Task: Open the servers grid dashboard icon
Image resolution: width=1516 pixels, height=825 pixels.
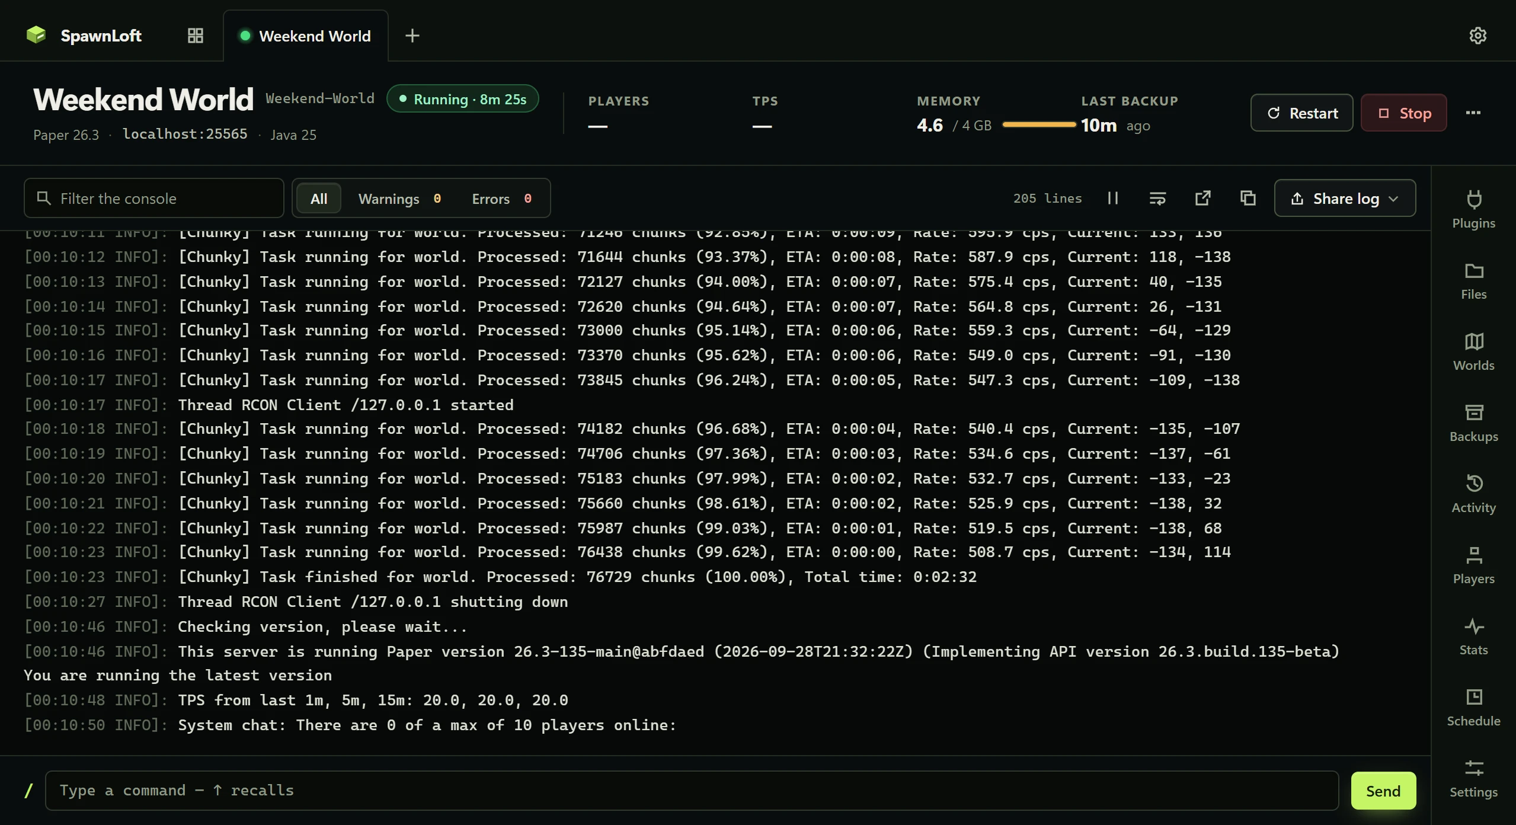Action: click(196, 36)
